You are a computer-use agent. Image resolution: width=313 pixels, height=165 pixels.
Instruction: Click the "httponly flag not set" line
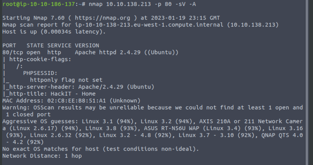[x=66, y=80]
